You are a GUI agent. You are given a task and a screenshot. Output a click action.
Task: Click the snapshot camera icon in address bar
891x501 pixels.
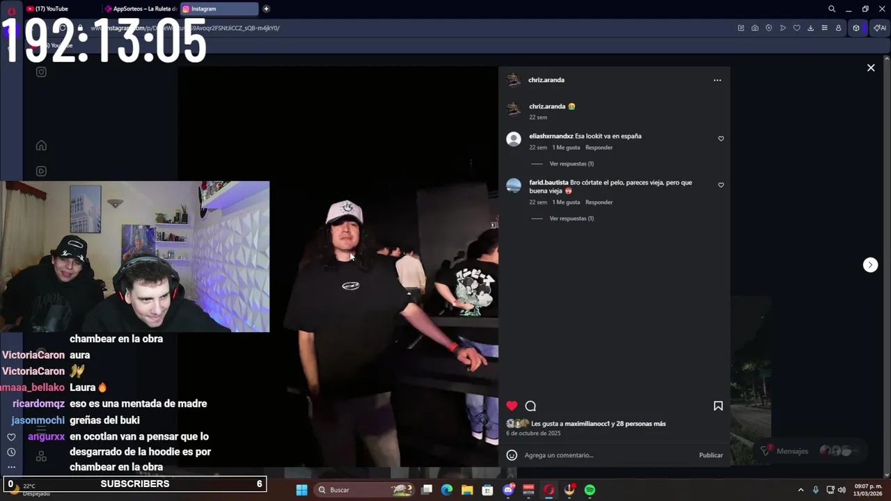(x=755, y=28)
